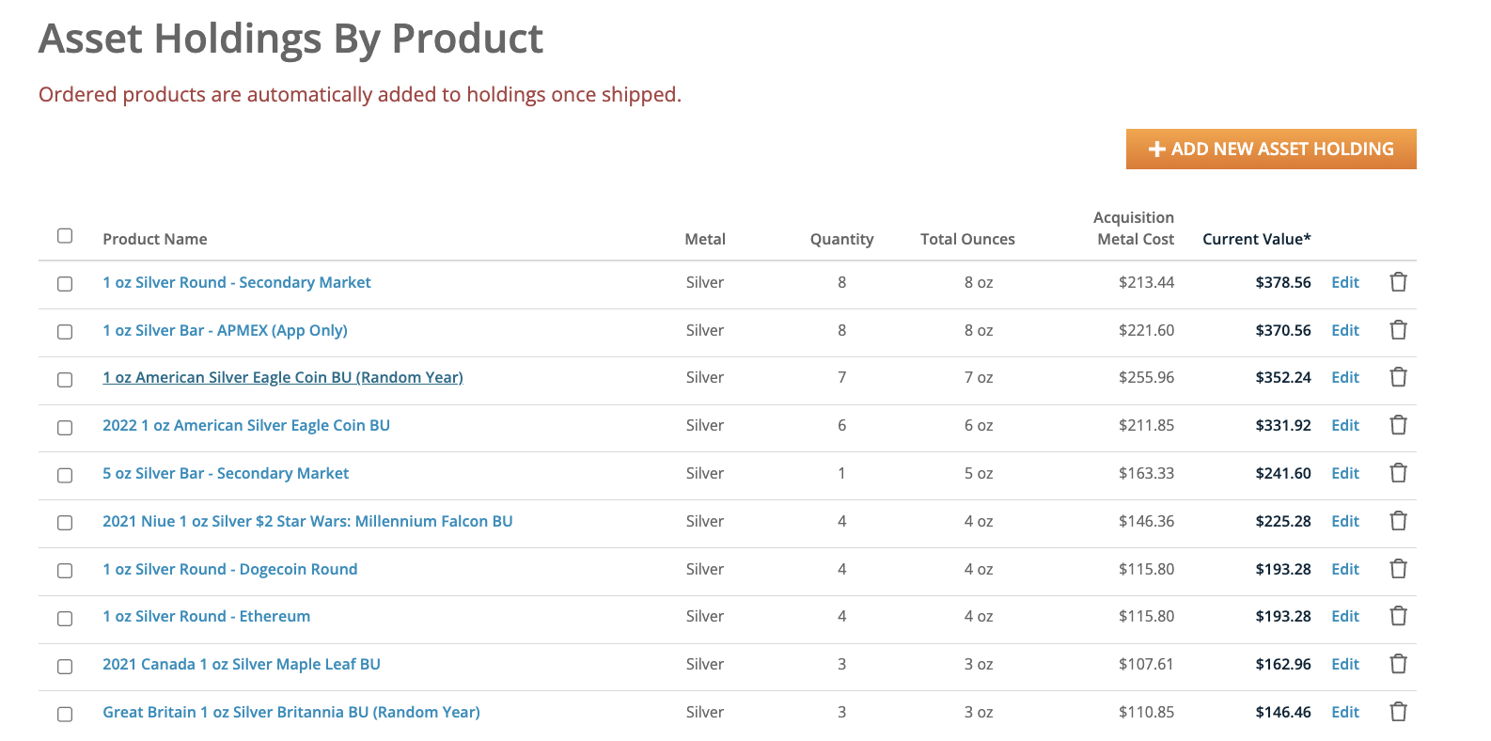This screenshot has height=741, width=1491.
Task: Remove the 2022 American Silver Eagle holding
Action: point(1398,425)
